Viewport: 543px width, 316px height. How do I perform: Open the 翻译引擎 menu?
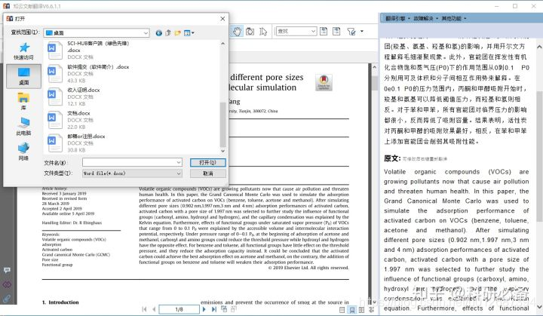(397, 18)
